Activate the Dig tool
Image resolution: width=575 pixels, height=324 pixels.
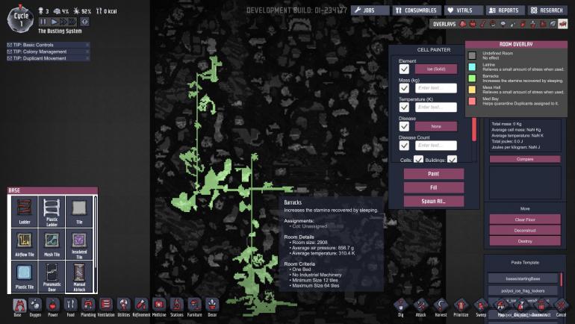[x=400, y=305]
